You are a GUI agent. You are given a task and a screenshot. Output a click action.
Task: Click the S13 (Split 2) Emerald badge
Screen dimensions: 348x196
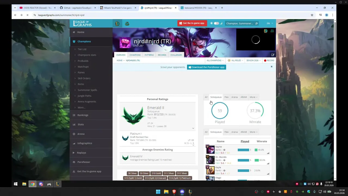point(155,178)
